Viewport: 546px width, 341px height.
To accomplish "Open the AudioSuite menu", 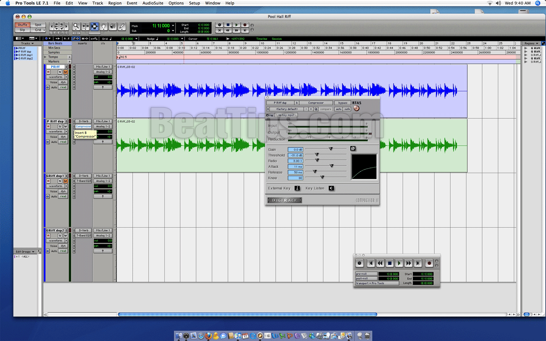I will 153,3.
